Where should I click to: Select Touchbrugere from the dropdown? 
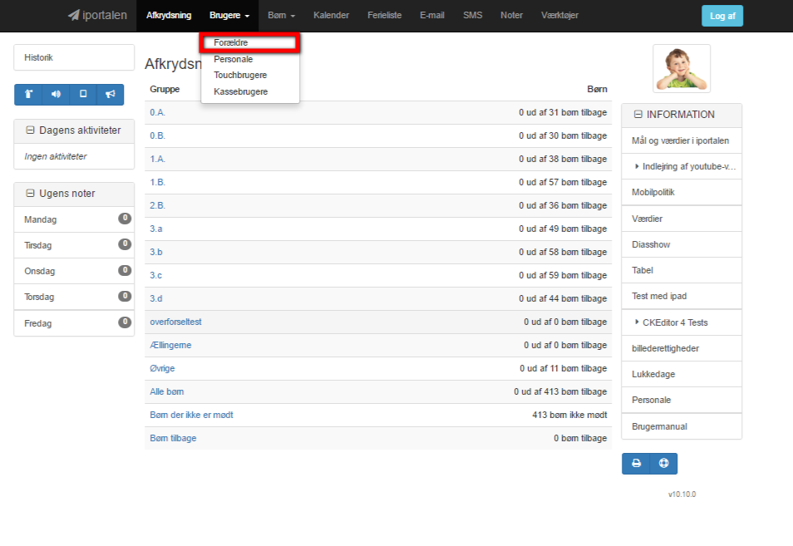point(250,76)
